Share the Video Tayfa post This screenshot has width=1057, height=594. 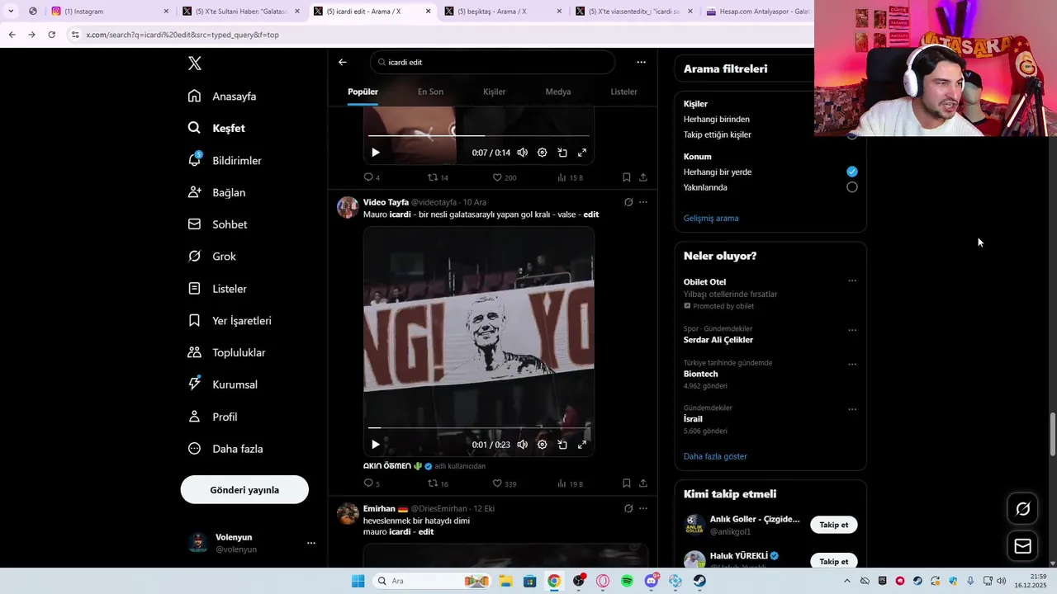643,483
